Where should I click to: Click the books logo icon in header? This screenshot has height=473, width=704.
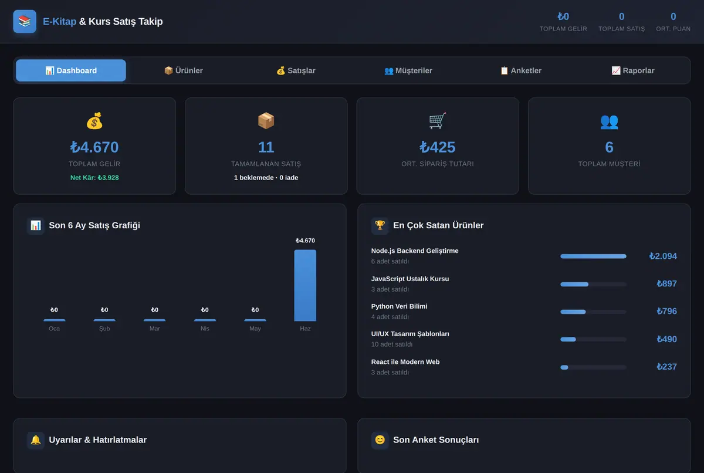tap(25, 21)
